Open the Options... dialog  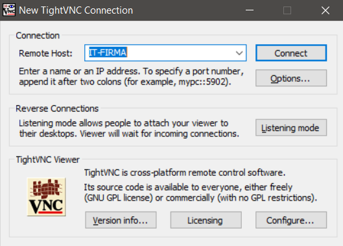[291, 78]
